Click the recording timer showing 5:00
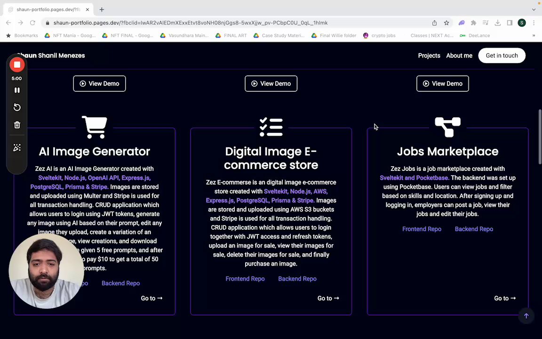Viewport: 542px width, 339px height. [x=16, y=79]
